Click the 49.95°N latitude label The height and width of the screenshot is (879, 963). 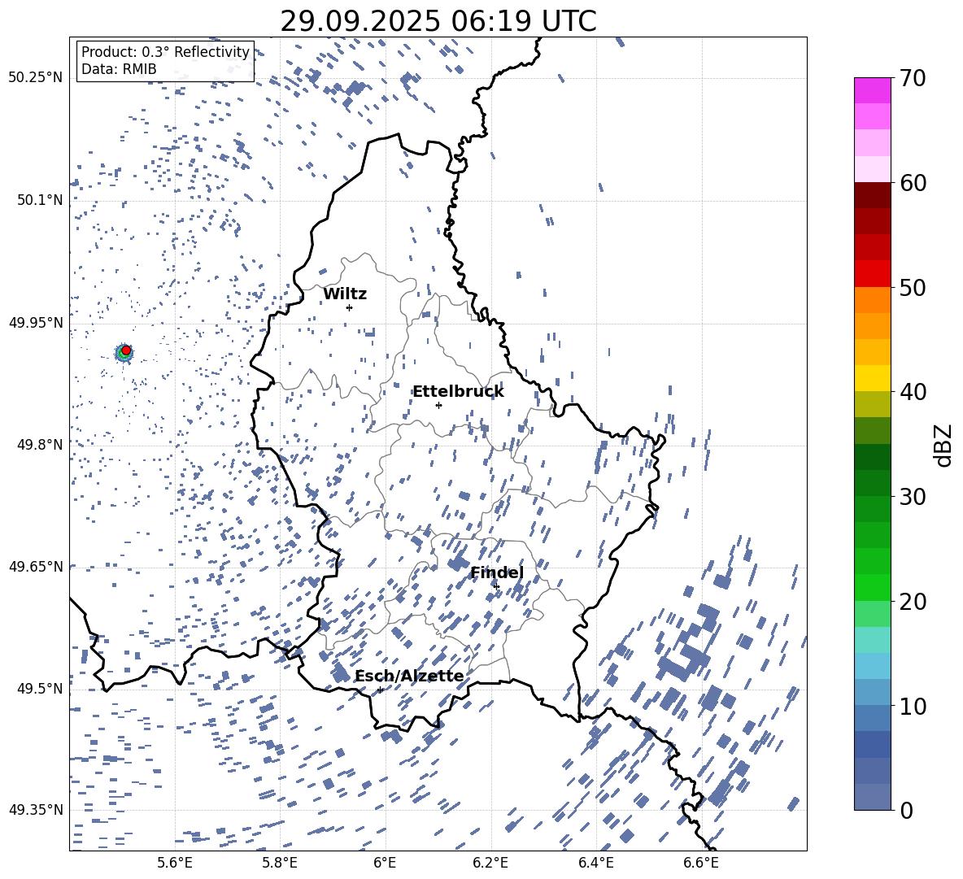coord(36,323)
